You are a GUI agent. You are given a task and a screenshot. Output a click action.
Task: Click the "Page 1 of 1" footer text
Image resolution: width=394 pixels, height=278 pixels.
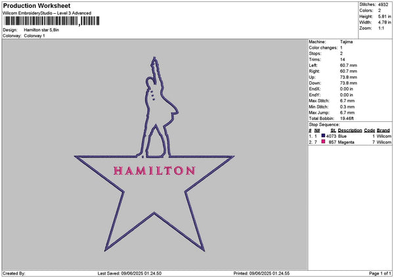click(380, 273)
